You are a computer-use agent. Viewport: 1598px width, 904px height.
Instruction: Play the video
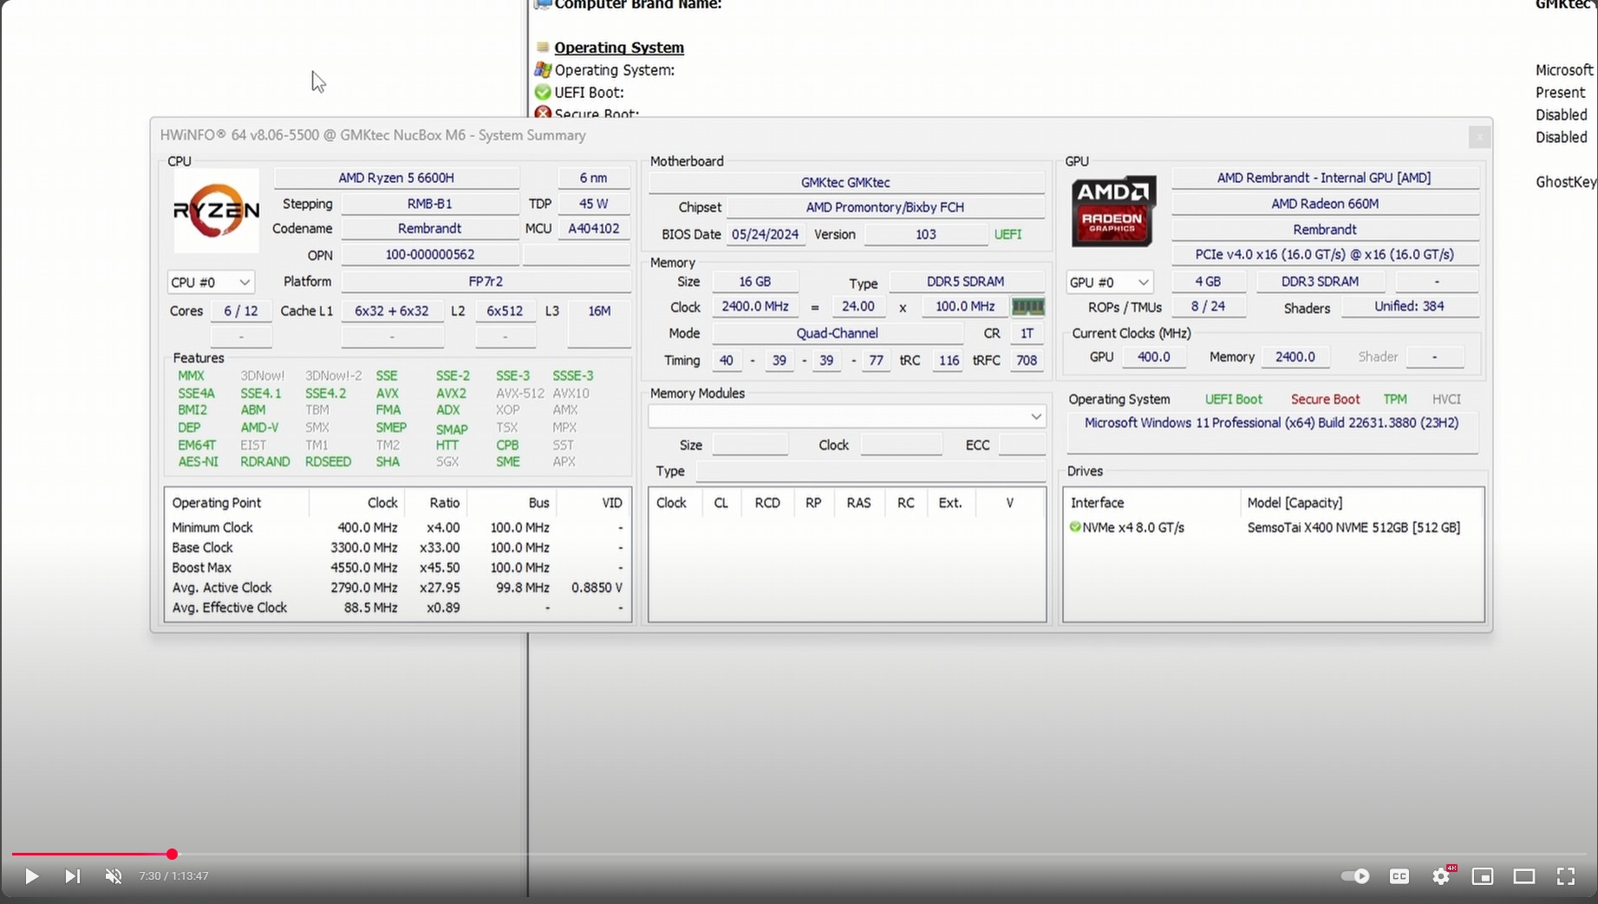click(31, 876)
